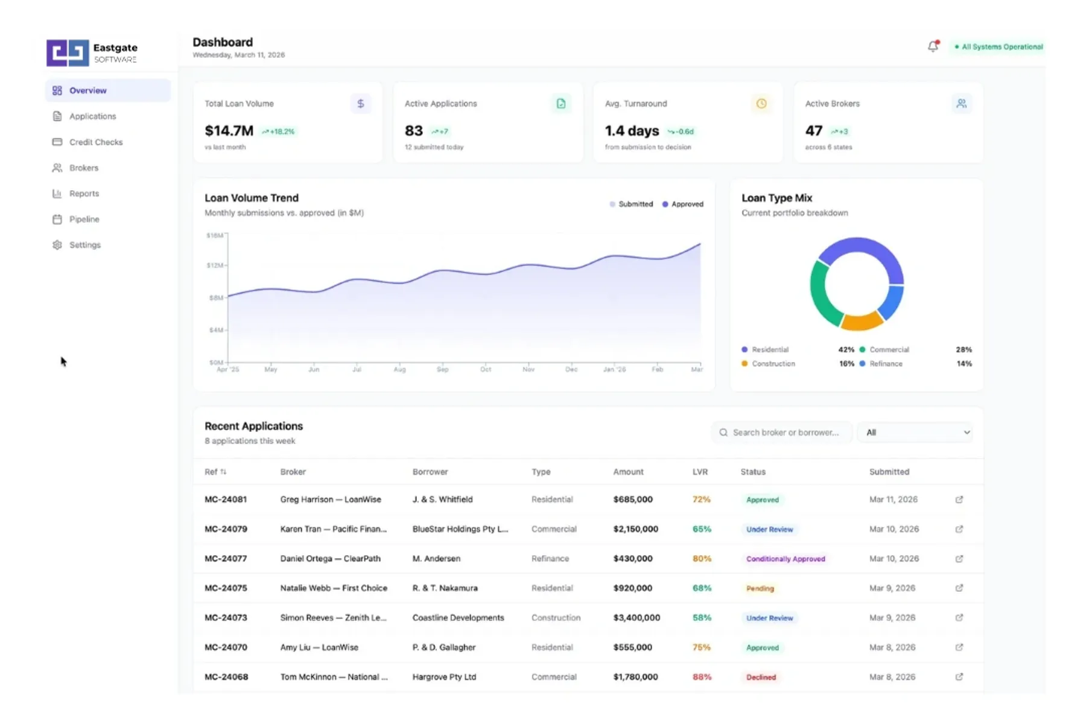This screenshot has width=1086, height=724.
Task: Toggle sort order on the Ref column
Action: (x=216, y=471)
